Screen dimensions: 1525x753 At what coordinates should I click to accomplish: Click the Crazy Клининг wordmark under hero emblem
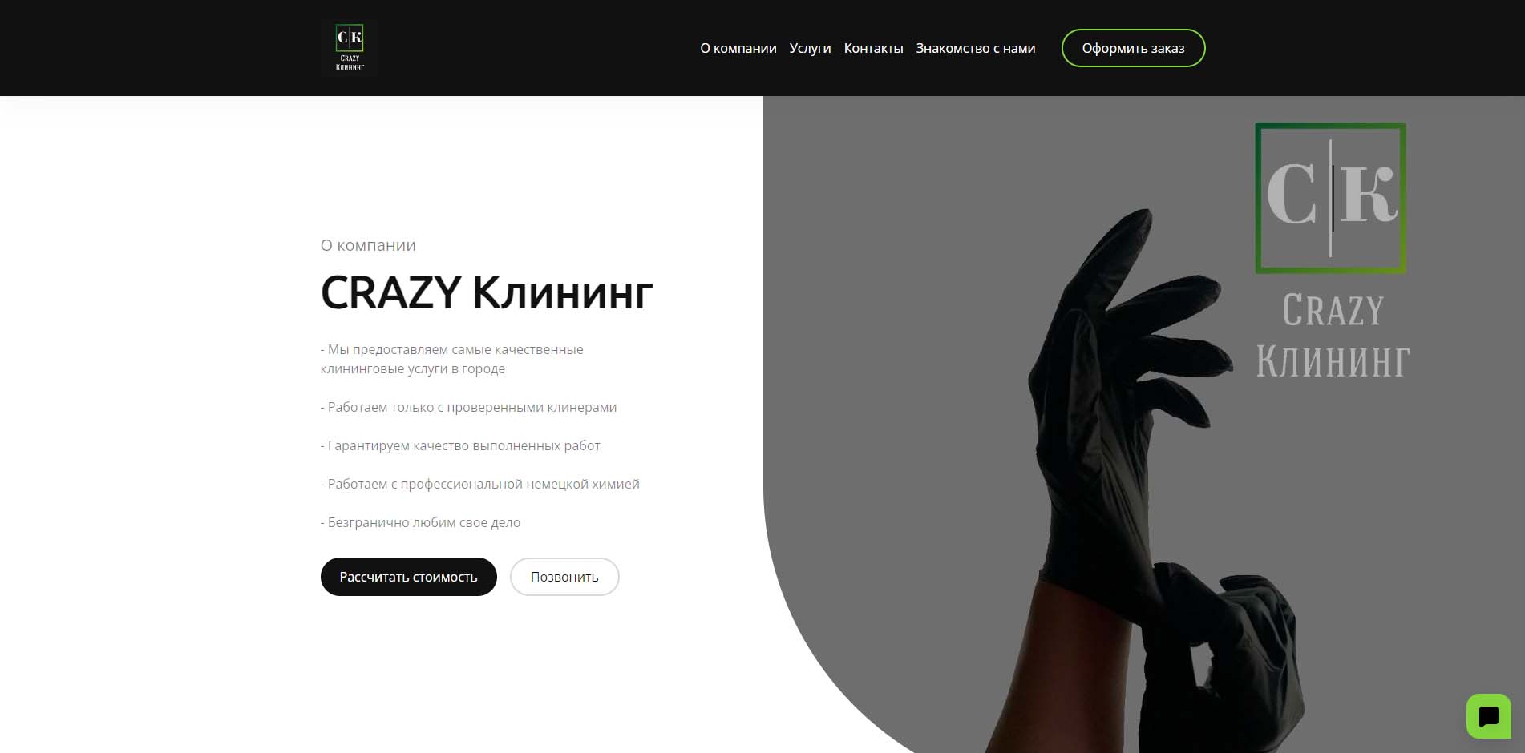click(1333, 335)
